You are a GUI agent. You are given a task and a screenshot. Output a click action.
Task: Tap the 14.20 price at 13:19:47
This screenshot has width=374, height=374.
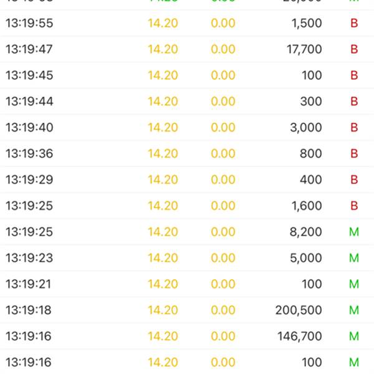click(x=163, y=50)
